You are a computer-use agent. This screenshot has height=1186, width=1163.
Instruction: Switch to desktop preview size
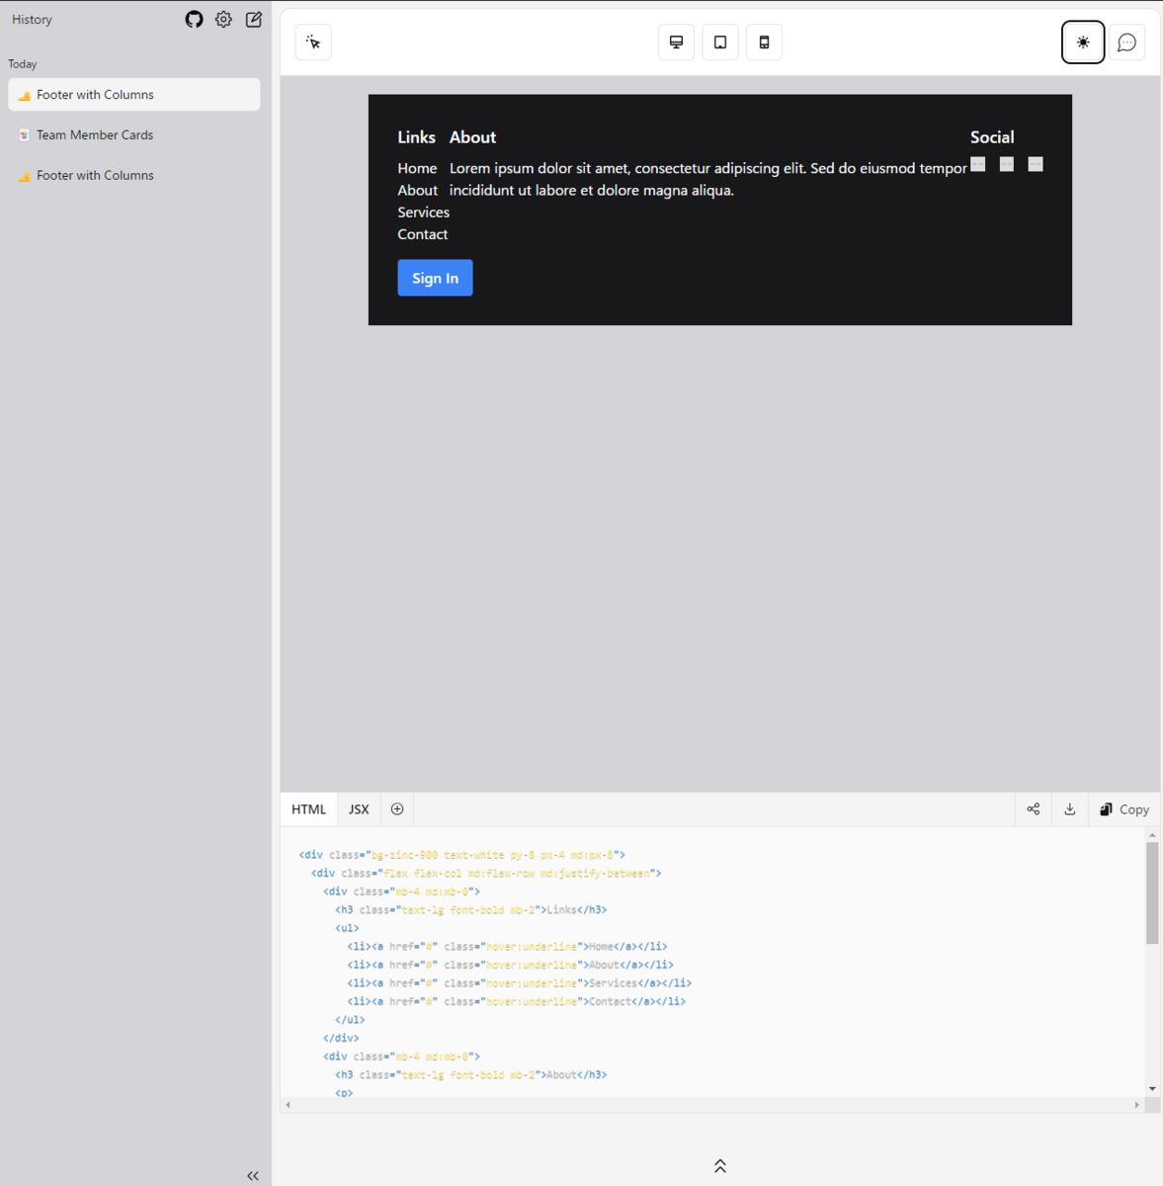pos(676,42)
